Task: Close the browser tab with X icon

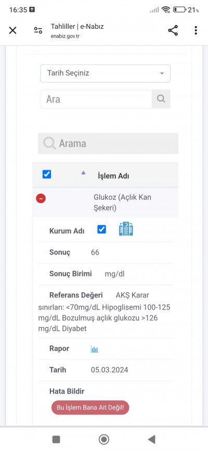Action: pos(12,30)
